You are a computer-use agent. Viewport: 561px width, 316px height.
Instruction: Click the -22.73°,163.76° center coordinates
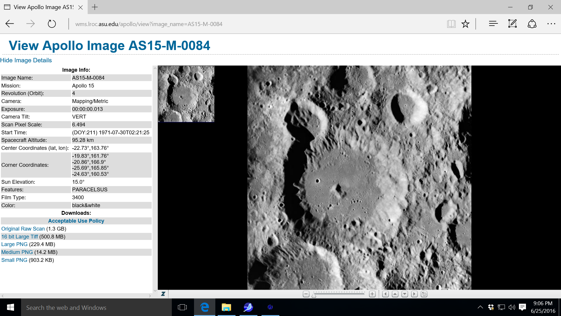[90, 148]
